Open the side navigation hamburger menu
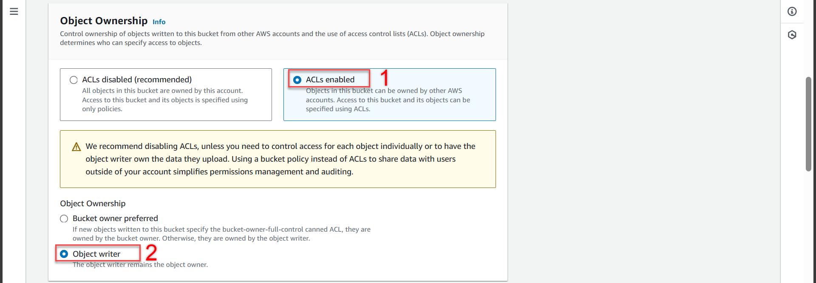816x283 pixels. pos(14,11)
